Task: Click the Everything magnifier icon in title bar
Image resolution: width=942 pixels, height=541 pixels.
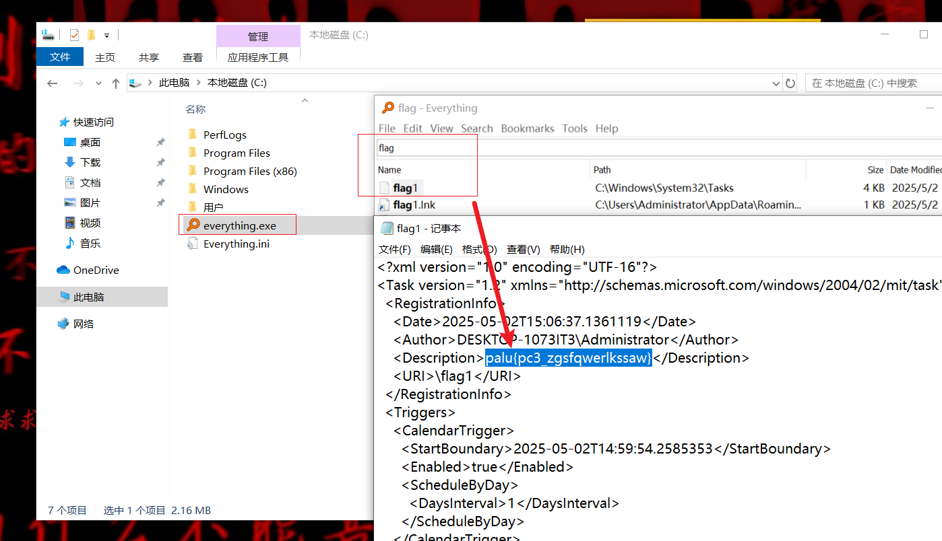Action: [387, 108]
